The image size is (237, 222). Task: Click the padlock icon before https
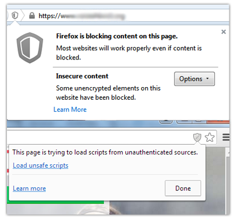point(32,16)
